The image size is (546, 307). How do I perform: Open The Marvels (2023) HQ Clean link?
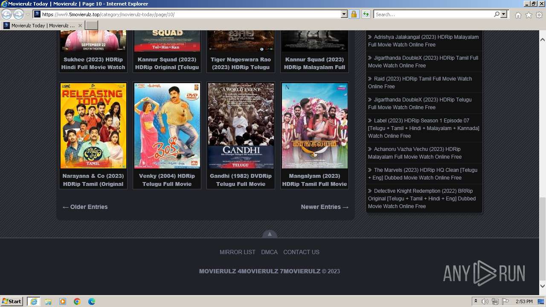click(x=423, y=174)
